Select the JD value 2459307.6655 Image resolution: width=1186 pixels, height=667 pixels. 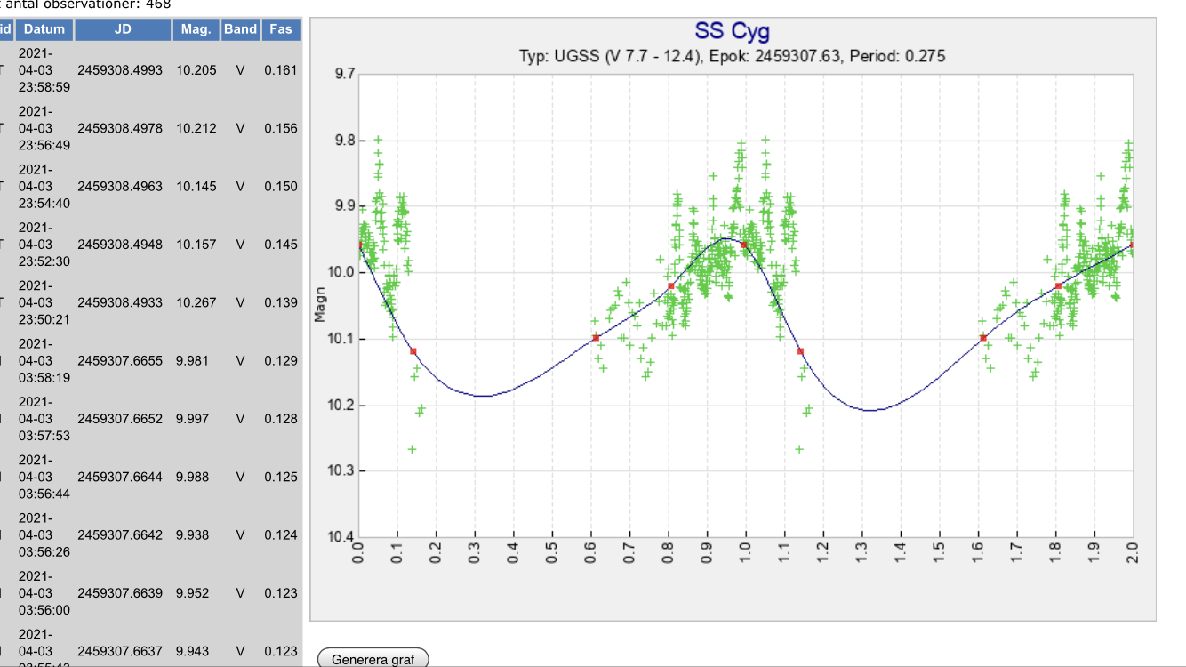(x=120, y=360)
